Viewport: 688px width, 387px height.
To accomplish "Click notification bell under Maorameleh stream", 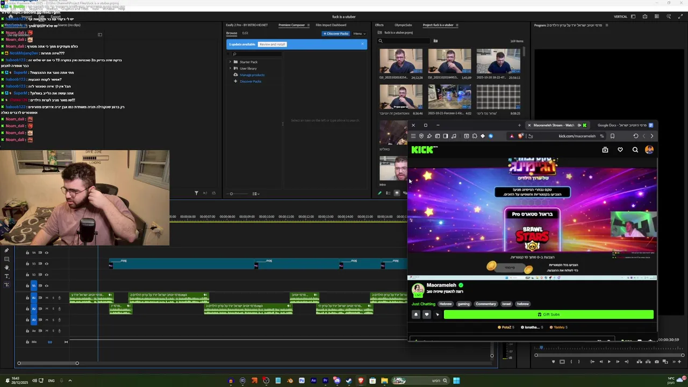I will point(415,314).
